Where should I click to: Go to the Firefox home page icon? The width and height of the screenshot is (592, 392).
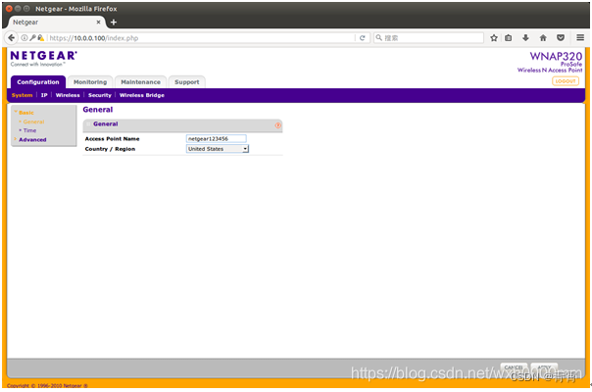click(x=543, y=38)
